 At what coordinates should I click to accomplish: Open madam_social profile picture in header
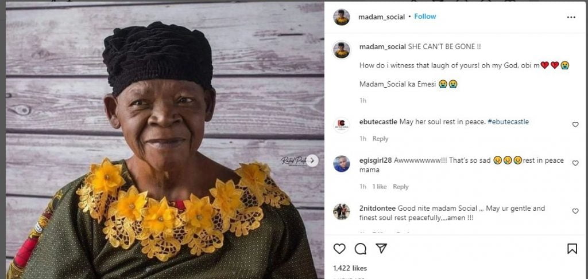[x=342, y=17]
